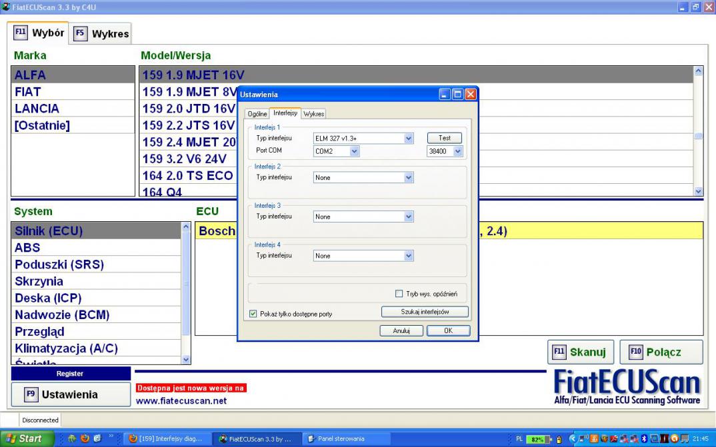Open Interfejs 2 type dropdown
This screenshot has width=716, height=447.
pos(409,177)
